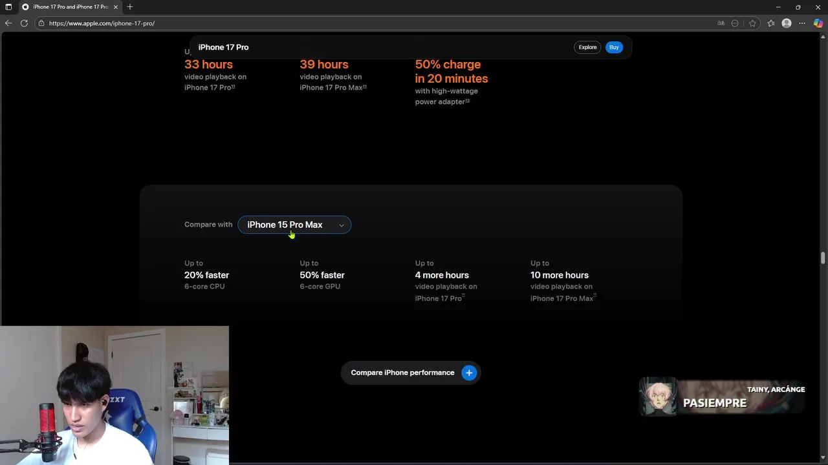Open a new browser tab
828x465 pixels.
coord(130,7)
